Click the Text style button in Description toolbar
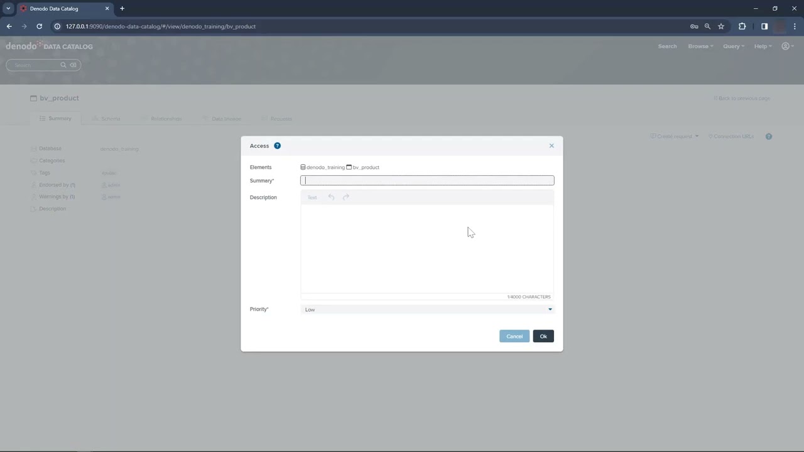 (312, 197)
